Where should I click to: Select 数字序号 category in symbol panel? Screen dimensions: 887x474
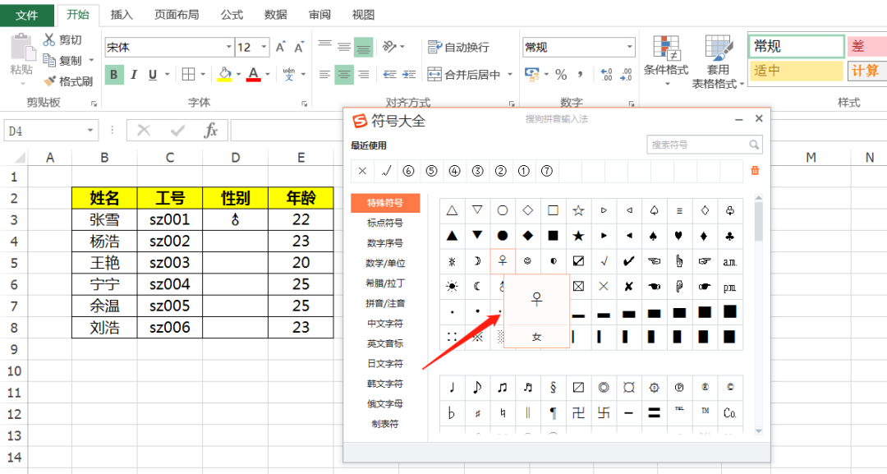[x=385, y=242]
